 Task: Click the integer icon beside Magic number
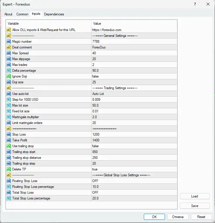pyautogui.click(x=8, y=42)
